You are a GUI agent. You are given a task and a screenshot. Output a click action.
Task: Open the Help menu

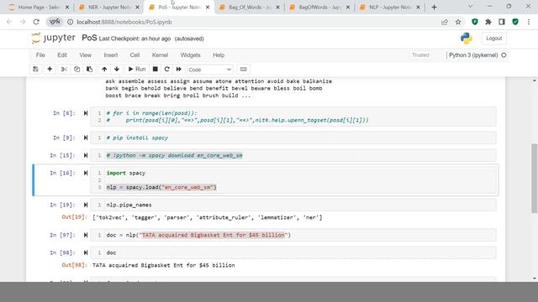tap(219, 55)
